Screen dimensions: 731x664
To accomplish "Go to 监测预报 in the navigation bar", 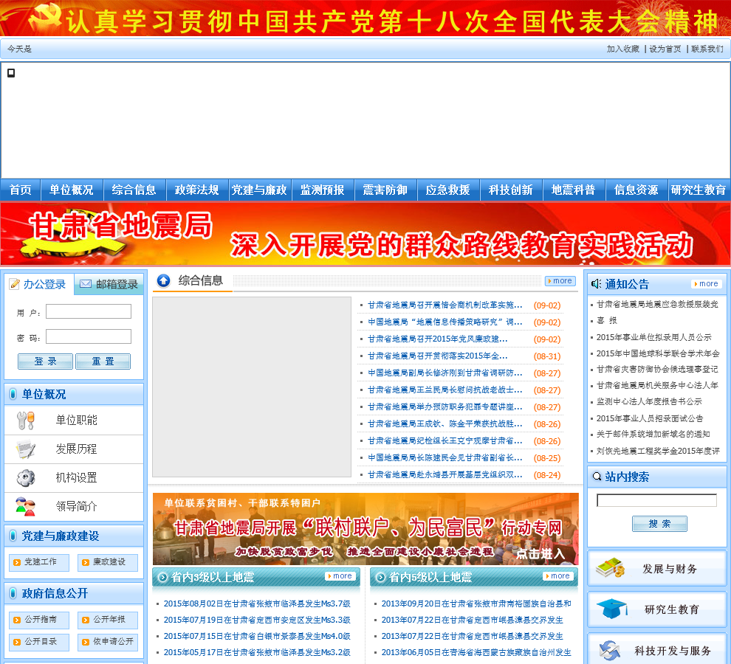I will pos(322,190).
